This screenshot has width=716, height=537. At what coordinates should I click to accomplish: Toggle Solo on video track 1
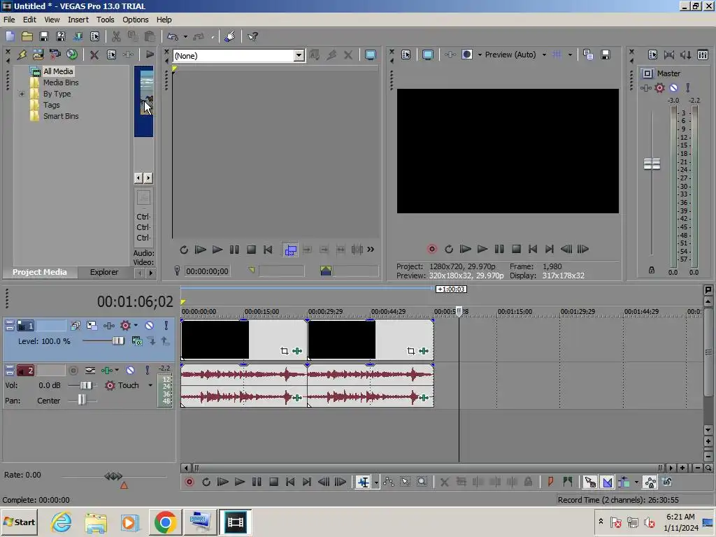point(166,326)
